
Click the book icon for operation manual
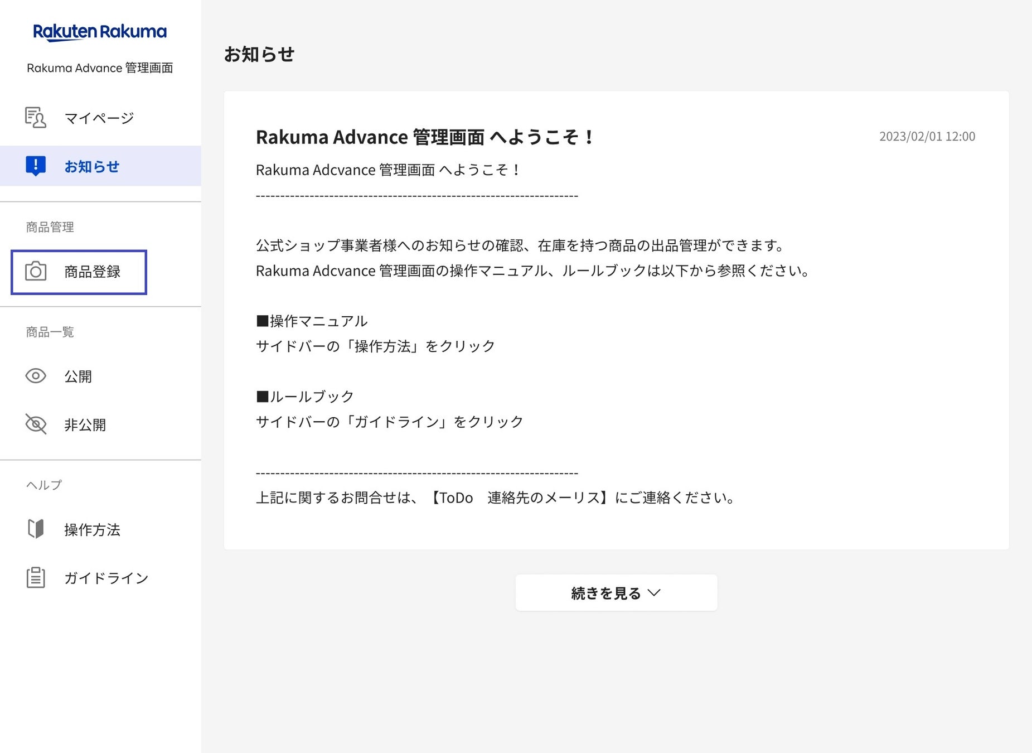36,529
